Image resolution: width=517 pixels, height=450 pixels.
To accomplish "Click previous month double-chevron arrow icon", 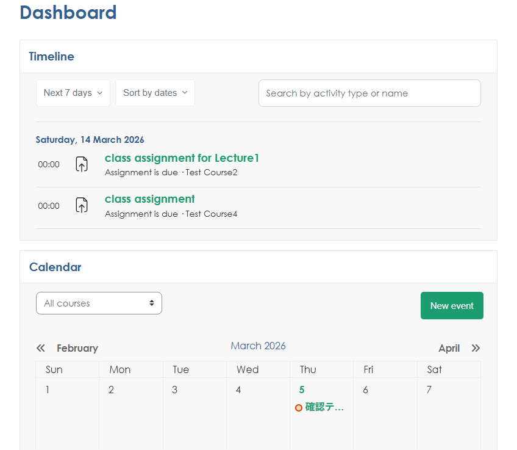I will [41, 348].
